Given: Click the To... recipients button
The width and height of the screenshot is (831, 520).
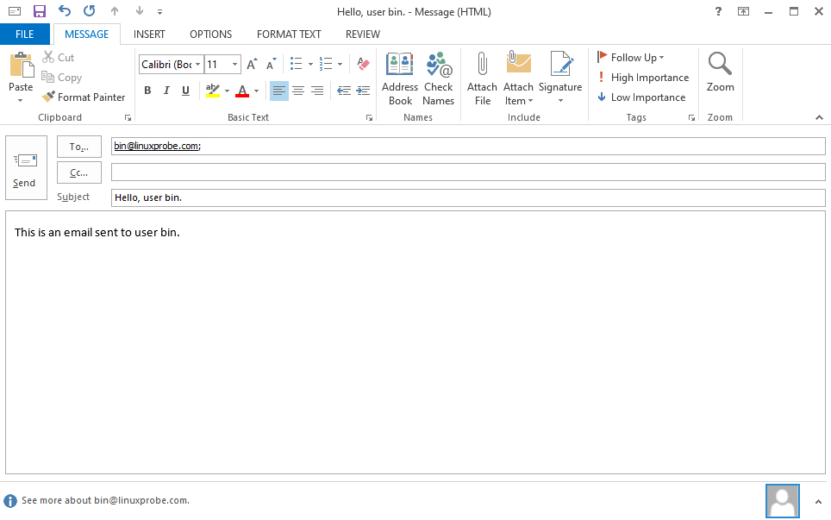Looking at the screenshot, I should (79, 147).
